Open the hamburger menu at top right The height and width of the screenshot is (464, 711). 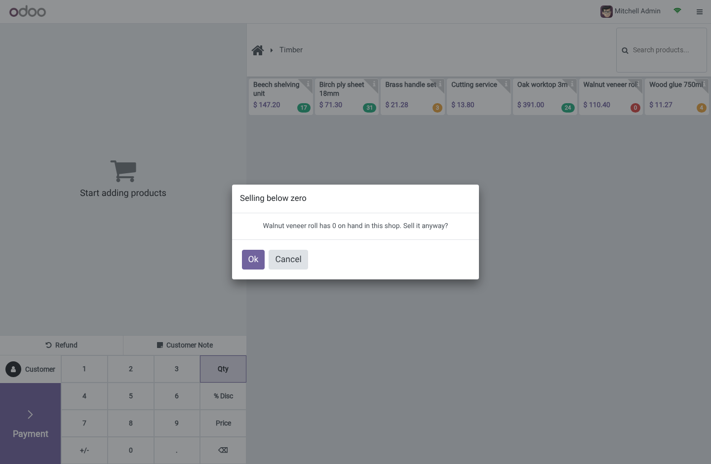pos(700,12)
